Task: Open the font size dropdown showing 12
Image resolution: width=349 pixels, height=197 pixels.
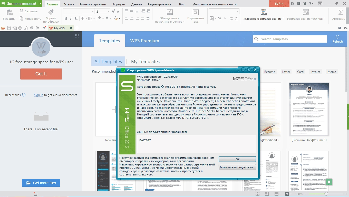Action: (109, 12)
